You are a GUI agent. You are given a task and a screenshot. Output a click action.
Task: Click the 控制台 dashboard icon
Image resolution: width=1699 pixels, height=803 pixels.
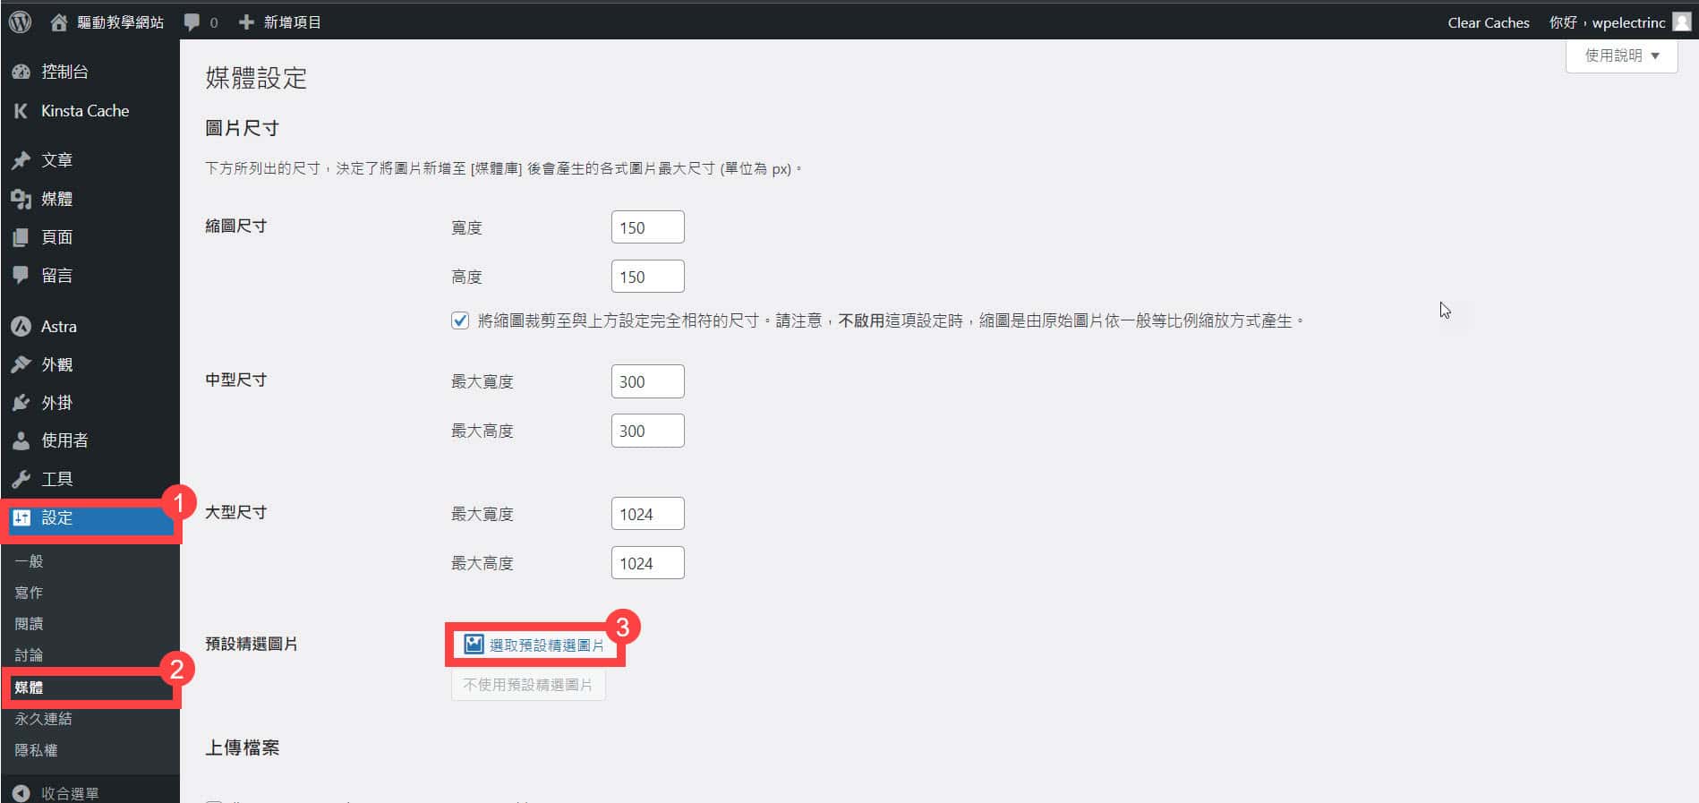[x=21, y=72]
